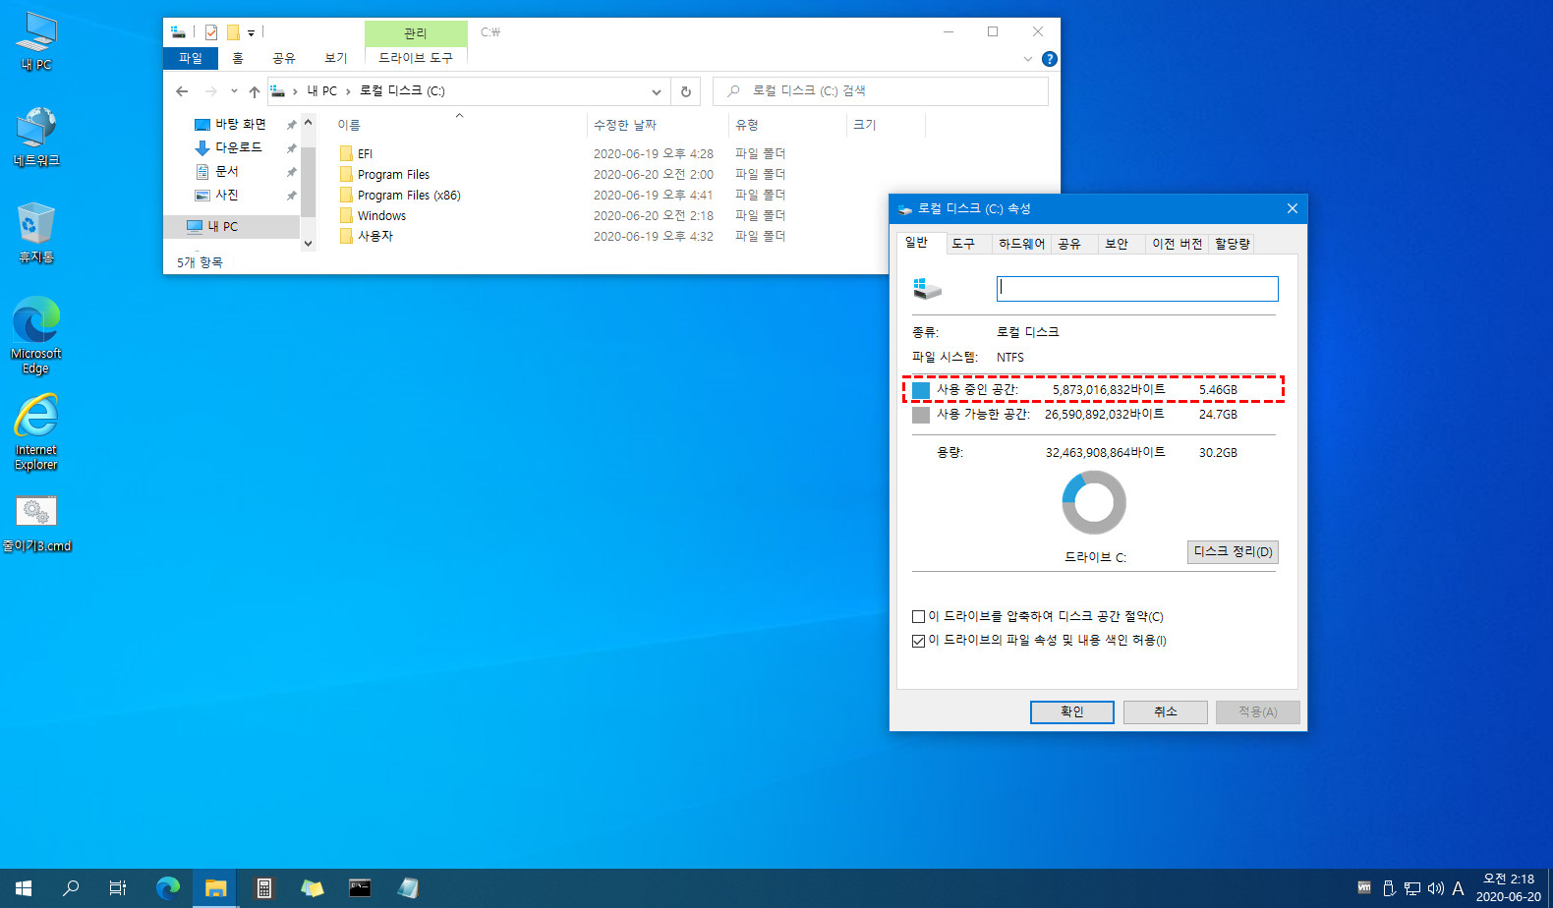Open Edge from the taskbar
The image size is (1553, 908).
[168, 888]
